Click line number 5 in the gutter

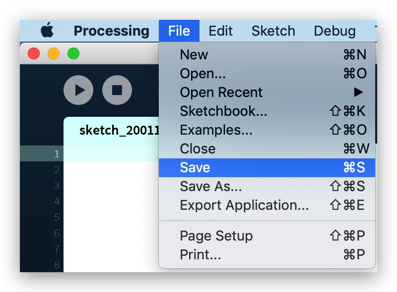pos(57,217)
